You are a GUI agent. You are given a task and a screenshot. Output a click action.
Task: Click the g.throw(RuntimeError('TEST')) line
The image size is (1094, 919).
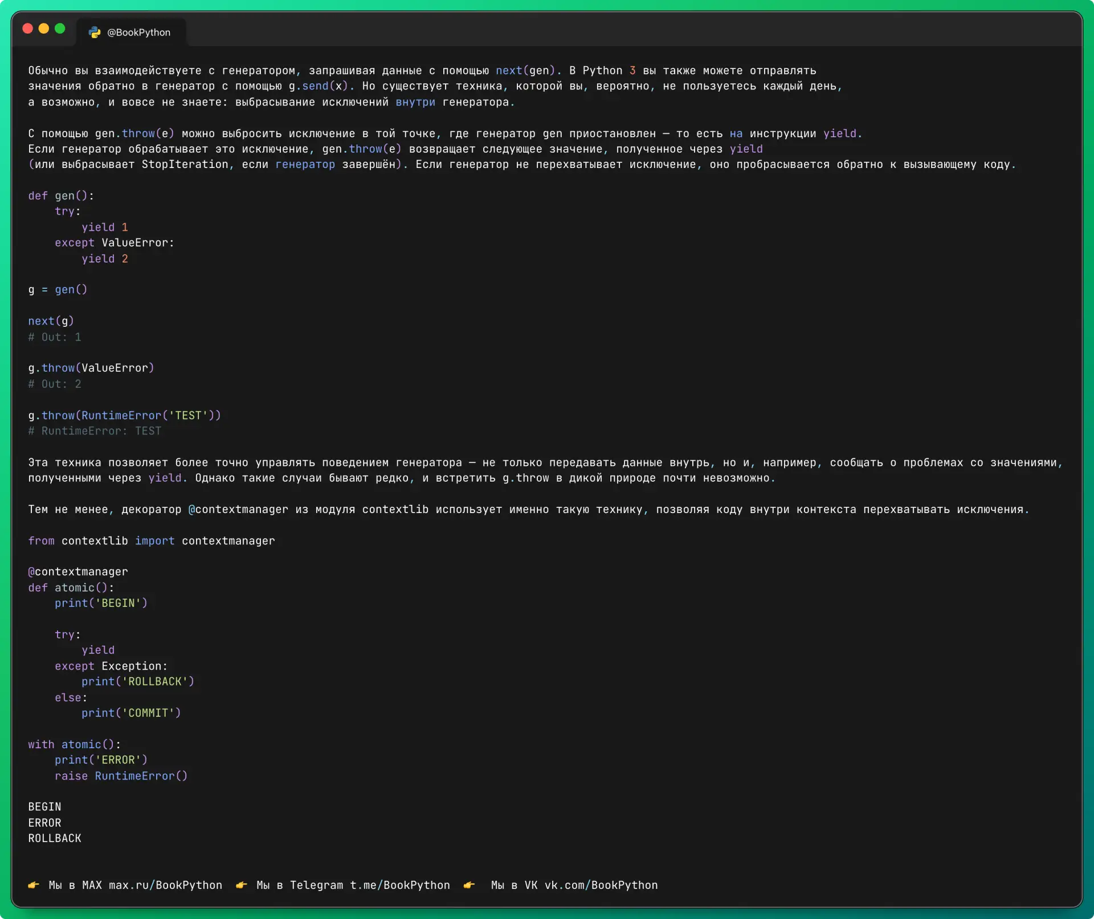point(124,416)
